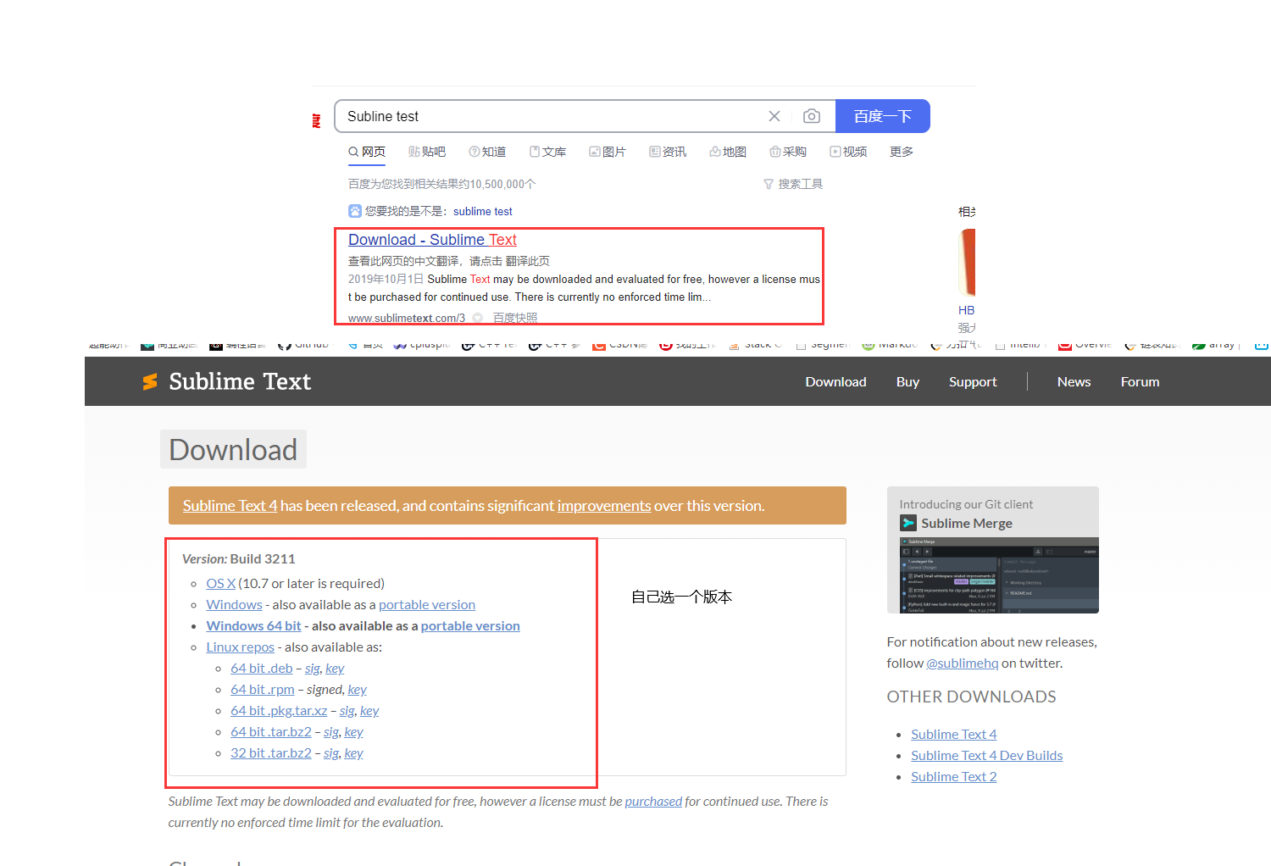
Task: Click the Windows 64 bit download link
Action: (x=253, y=626)
